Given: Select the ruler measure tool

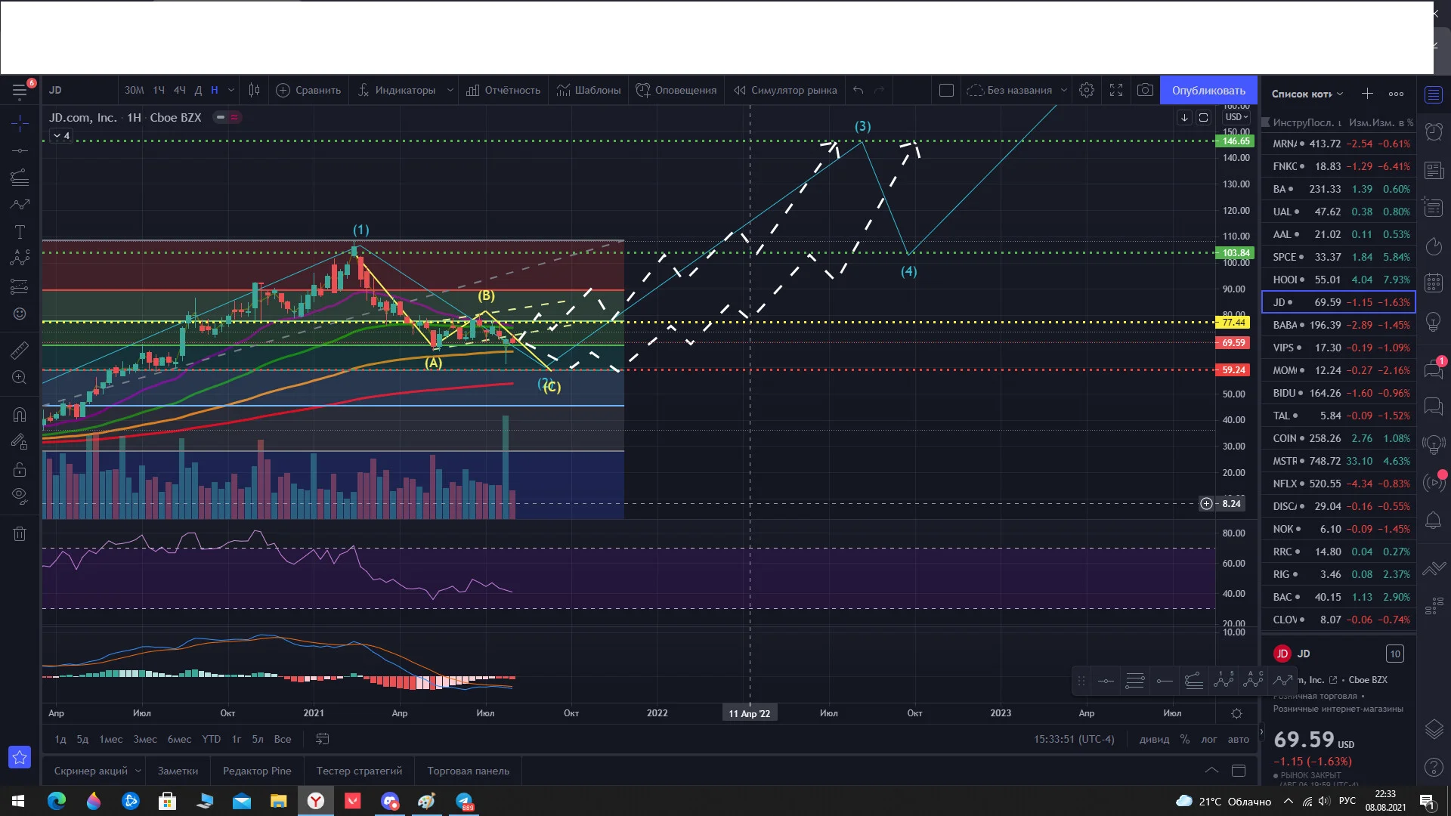Looking at the screenshot, I should point(20,351).
